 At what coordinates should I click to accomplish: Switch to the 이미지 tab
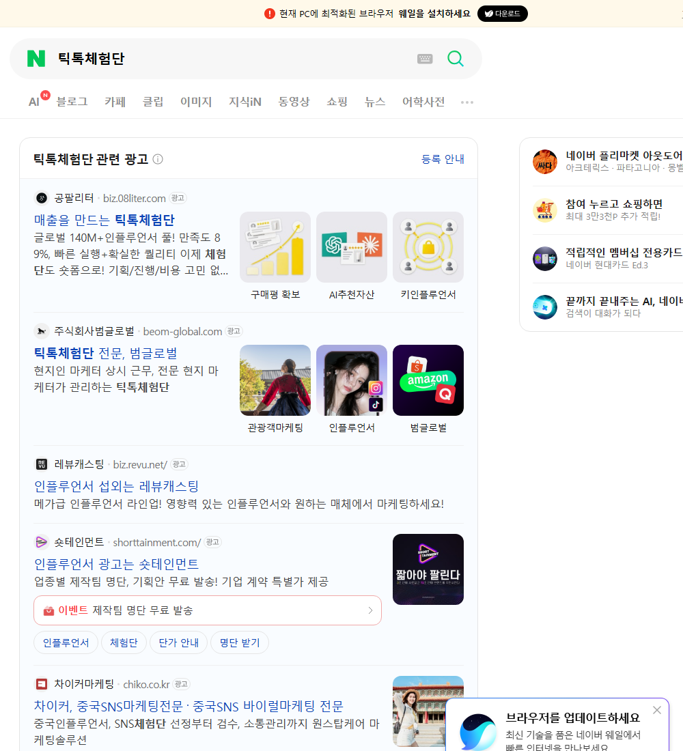click(196, 102)
